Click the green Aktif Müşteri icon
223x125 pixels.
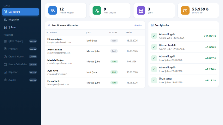click(x=97, y=10)
